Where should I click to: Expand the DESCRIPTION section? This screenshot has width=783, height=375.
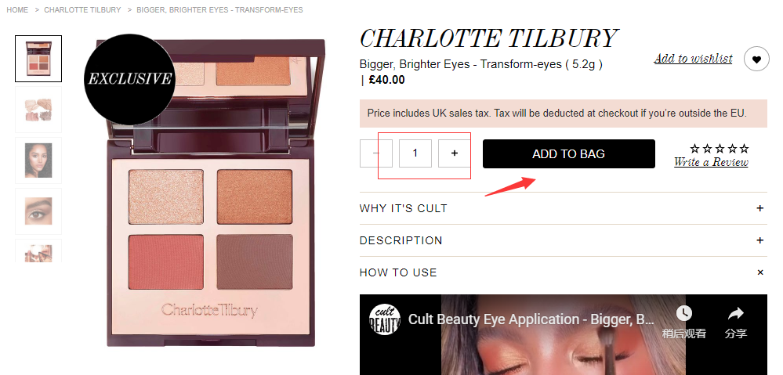(563, 240)
